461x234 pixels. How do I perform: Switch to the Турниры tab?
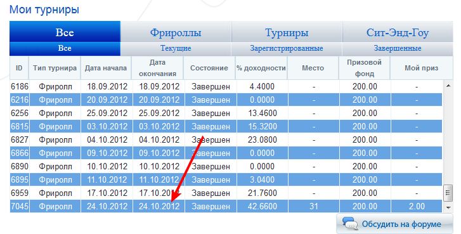click(x=287, y=32)
